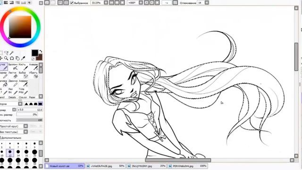Select the third brush edge shape

36,104
